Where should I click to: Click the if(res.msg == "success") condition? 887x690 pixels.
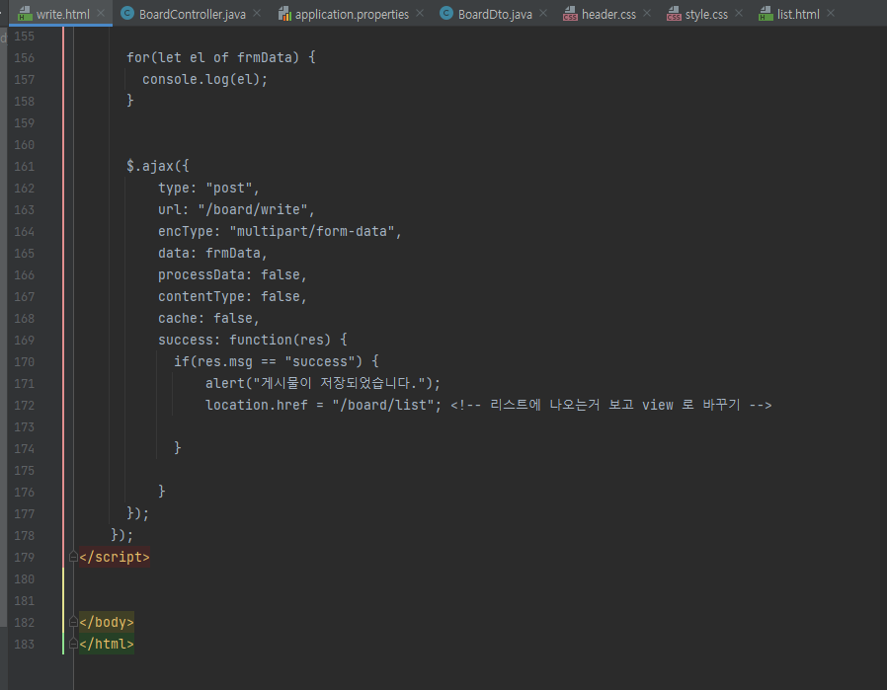pyautogui.click(x=268, y=361)
